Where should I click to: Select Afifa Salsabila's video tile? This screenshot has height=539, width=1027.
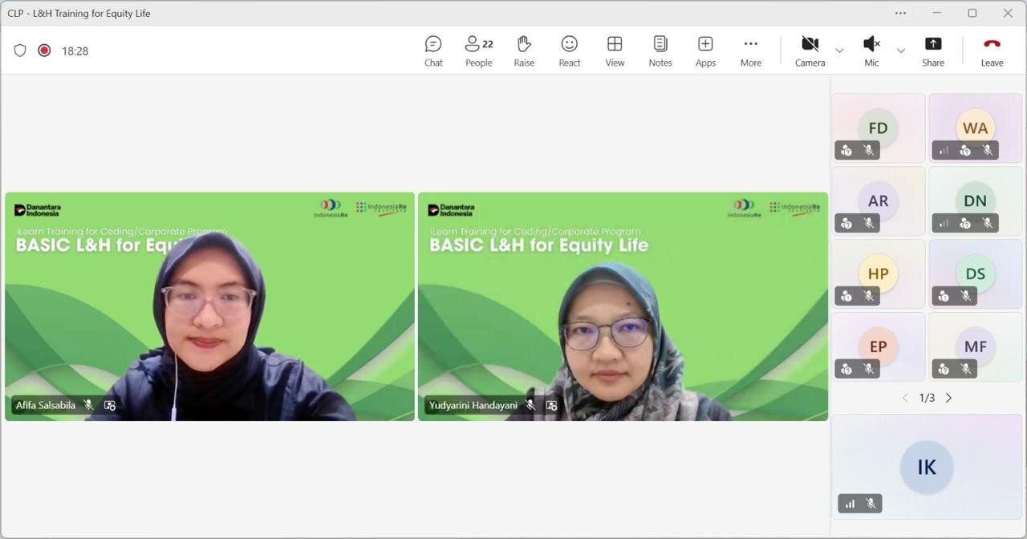(209, 306)
